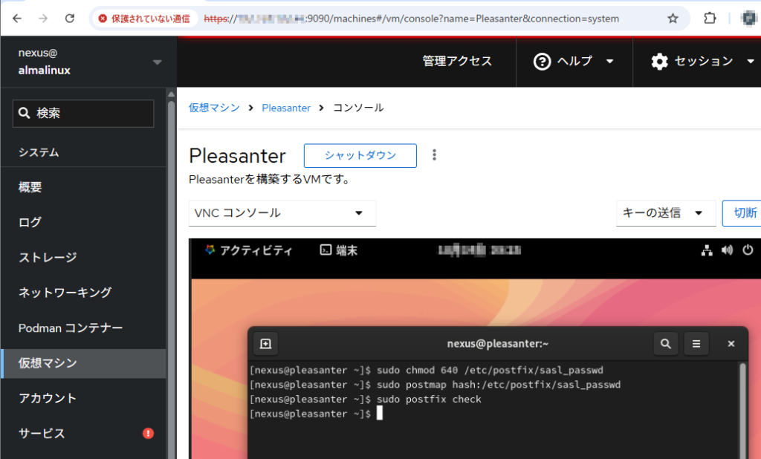Bookmark this page with the star icon
The image size is (761, 459).
pos(673,19)
